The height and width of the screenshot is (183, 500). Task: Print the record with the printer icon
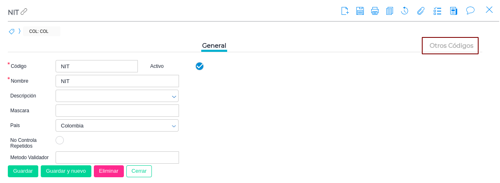375,11
